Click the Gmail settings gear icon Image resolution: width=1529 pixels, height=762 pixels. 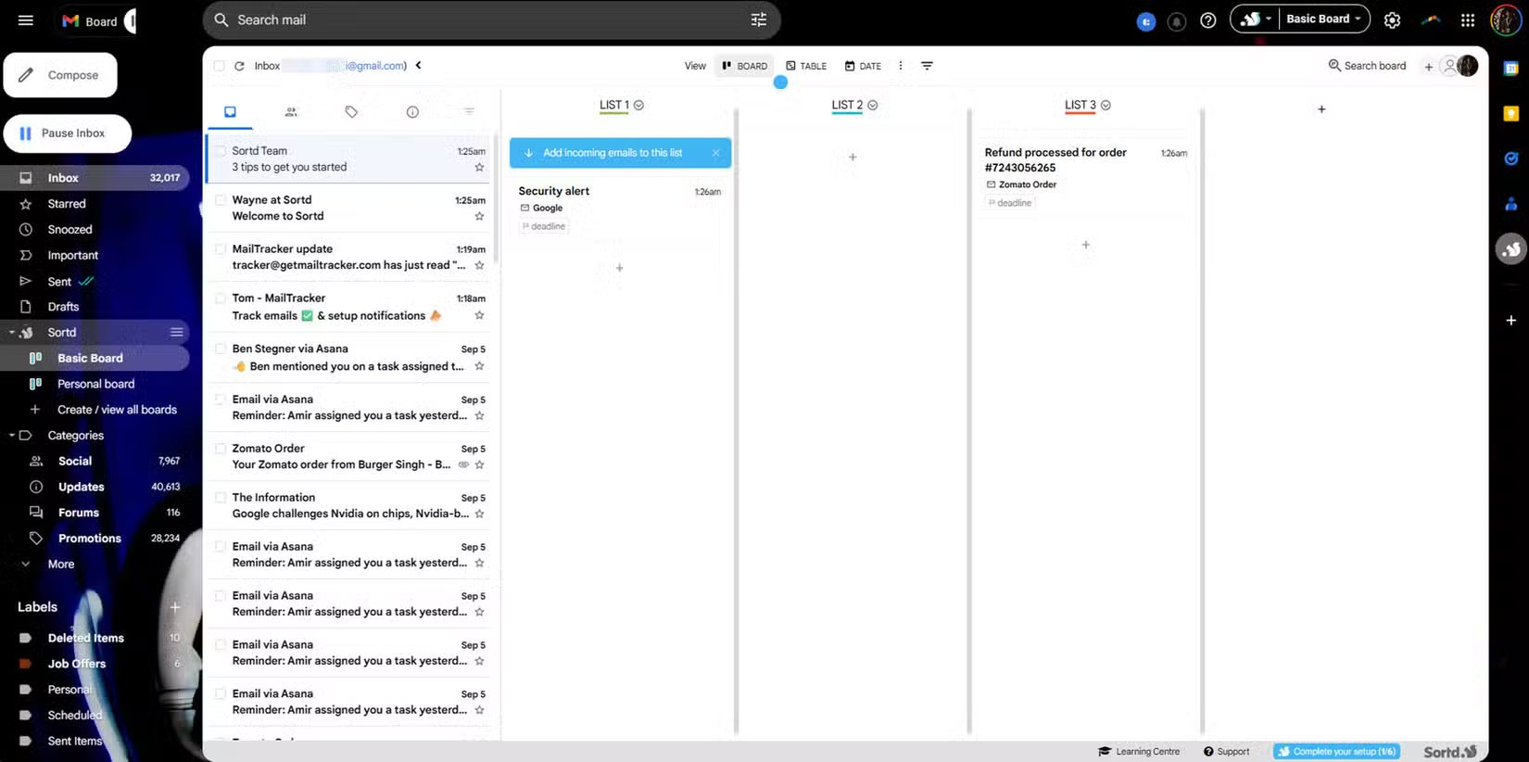click(x=1392, y=19)
